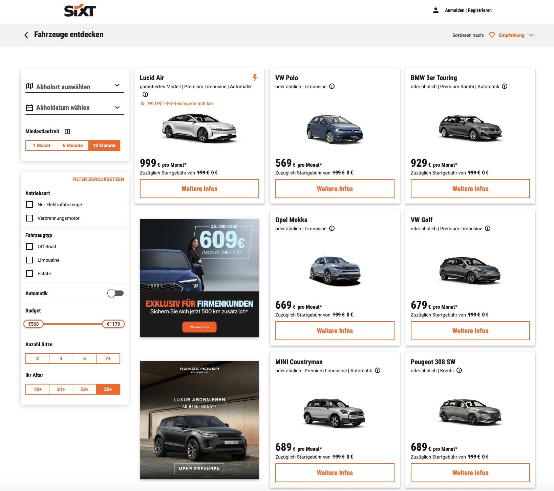The image size is (554, 491).
Task: Select the 1 Monat tab
Action: click(41, 145)
